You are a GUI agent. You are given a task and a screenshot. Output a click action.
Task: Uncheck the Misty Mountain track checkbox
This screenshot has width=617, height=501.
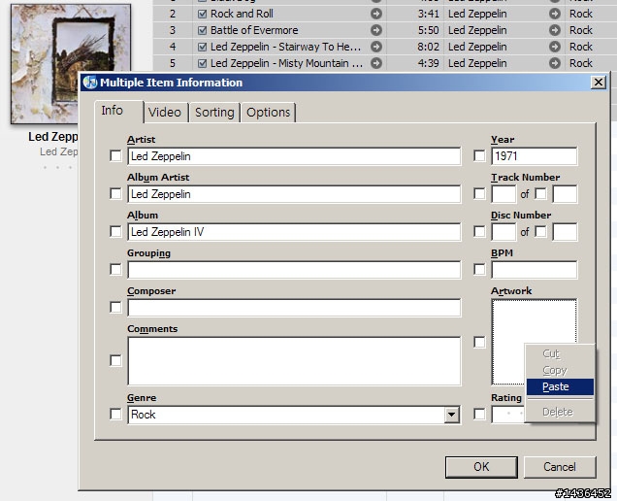(202, 63)
